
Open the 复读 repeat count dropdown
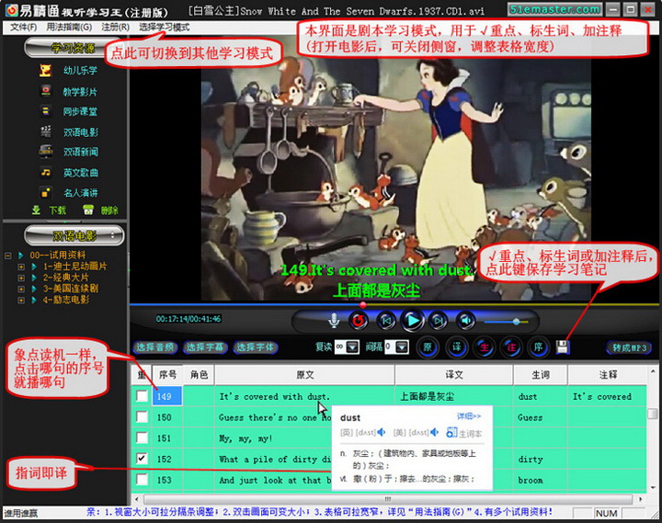click(352, 347)
